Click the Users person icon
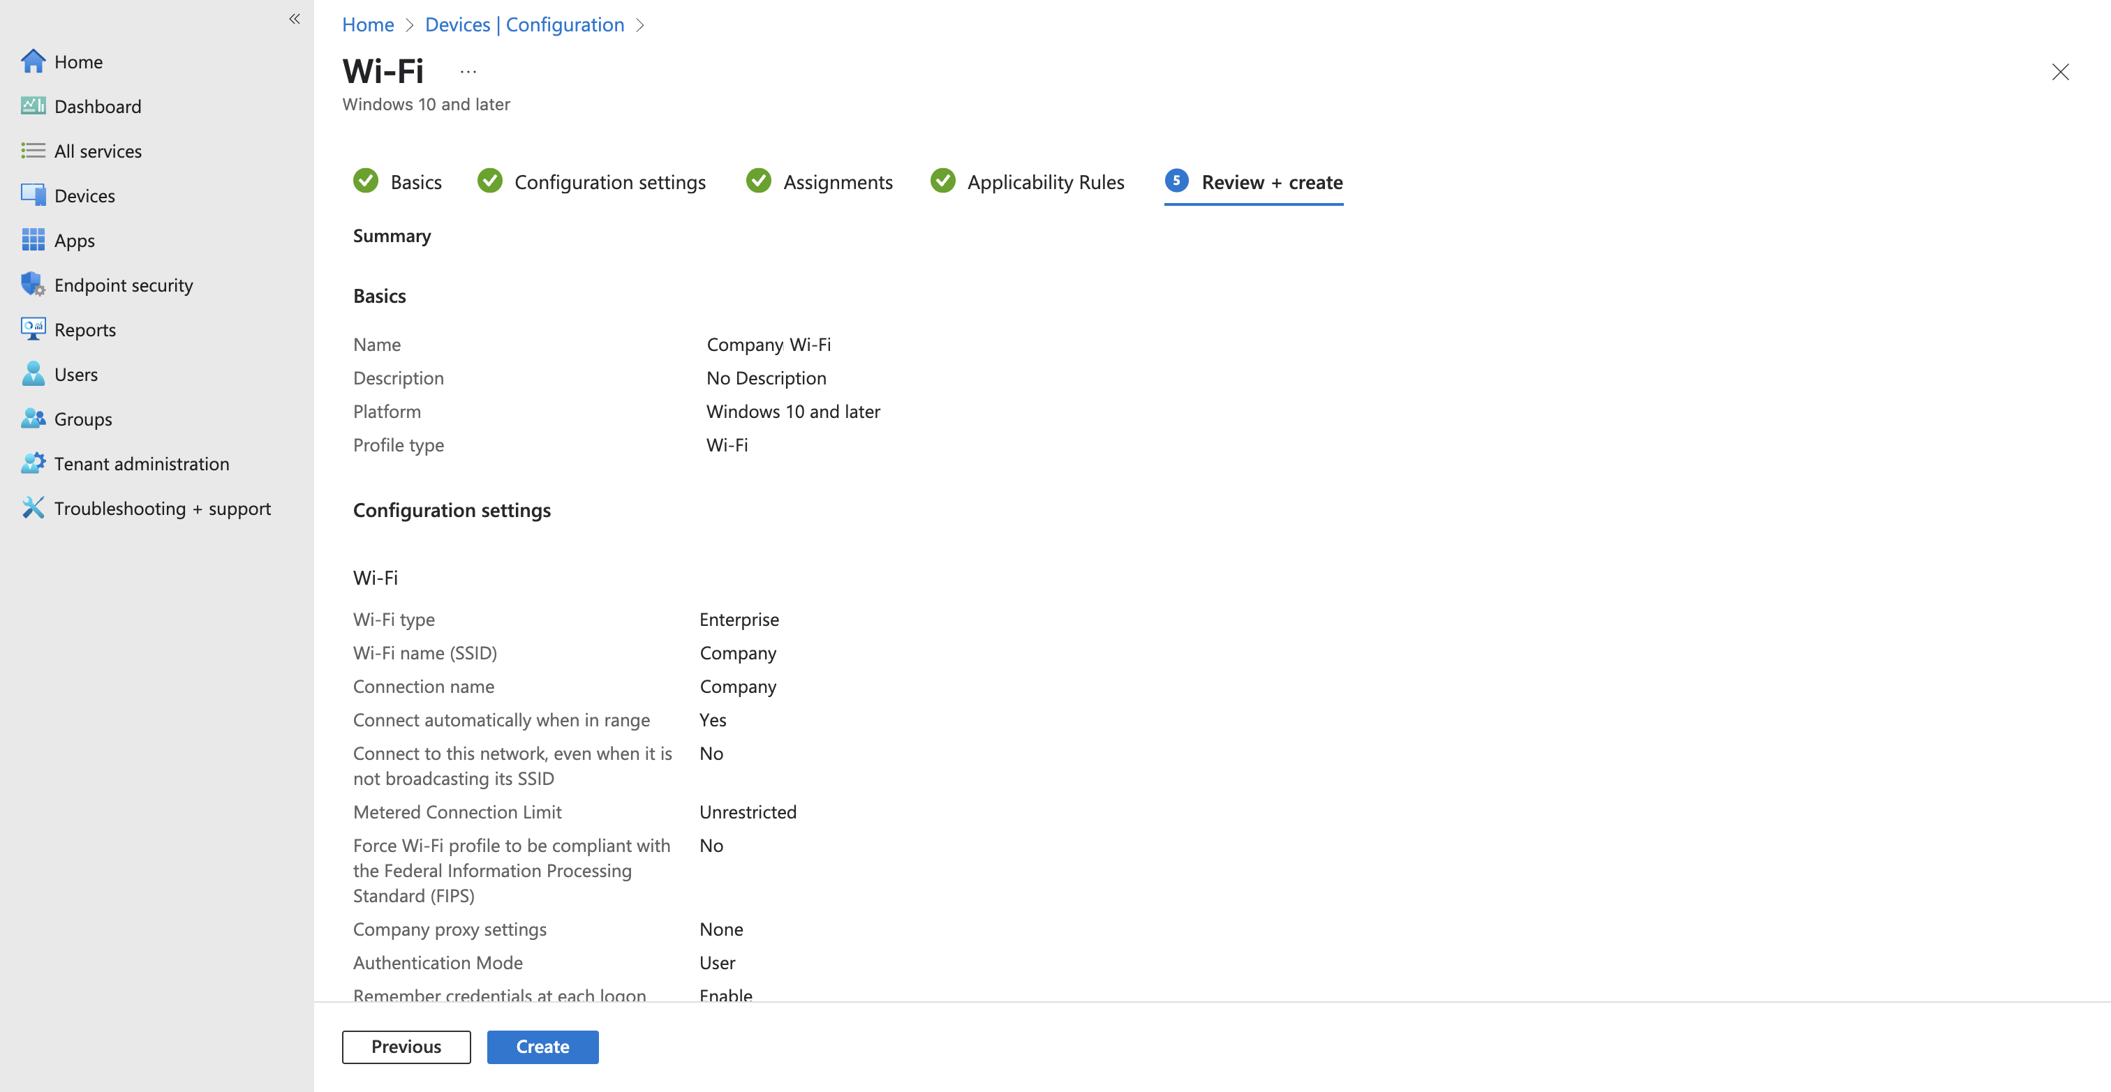Screen dimensions: 2111x1092 coord(33,373)
